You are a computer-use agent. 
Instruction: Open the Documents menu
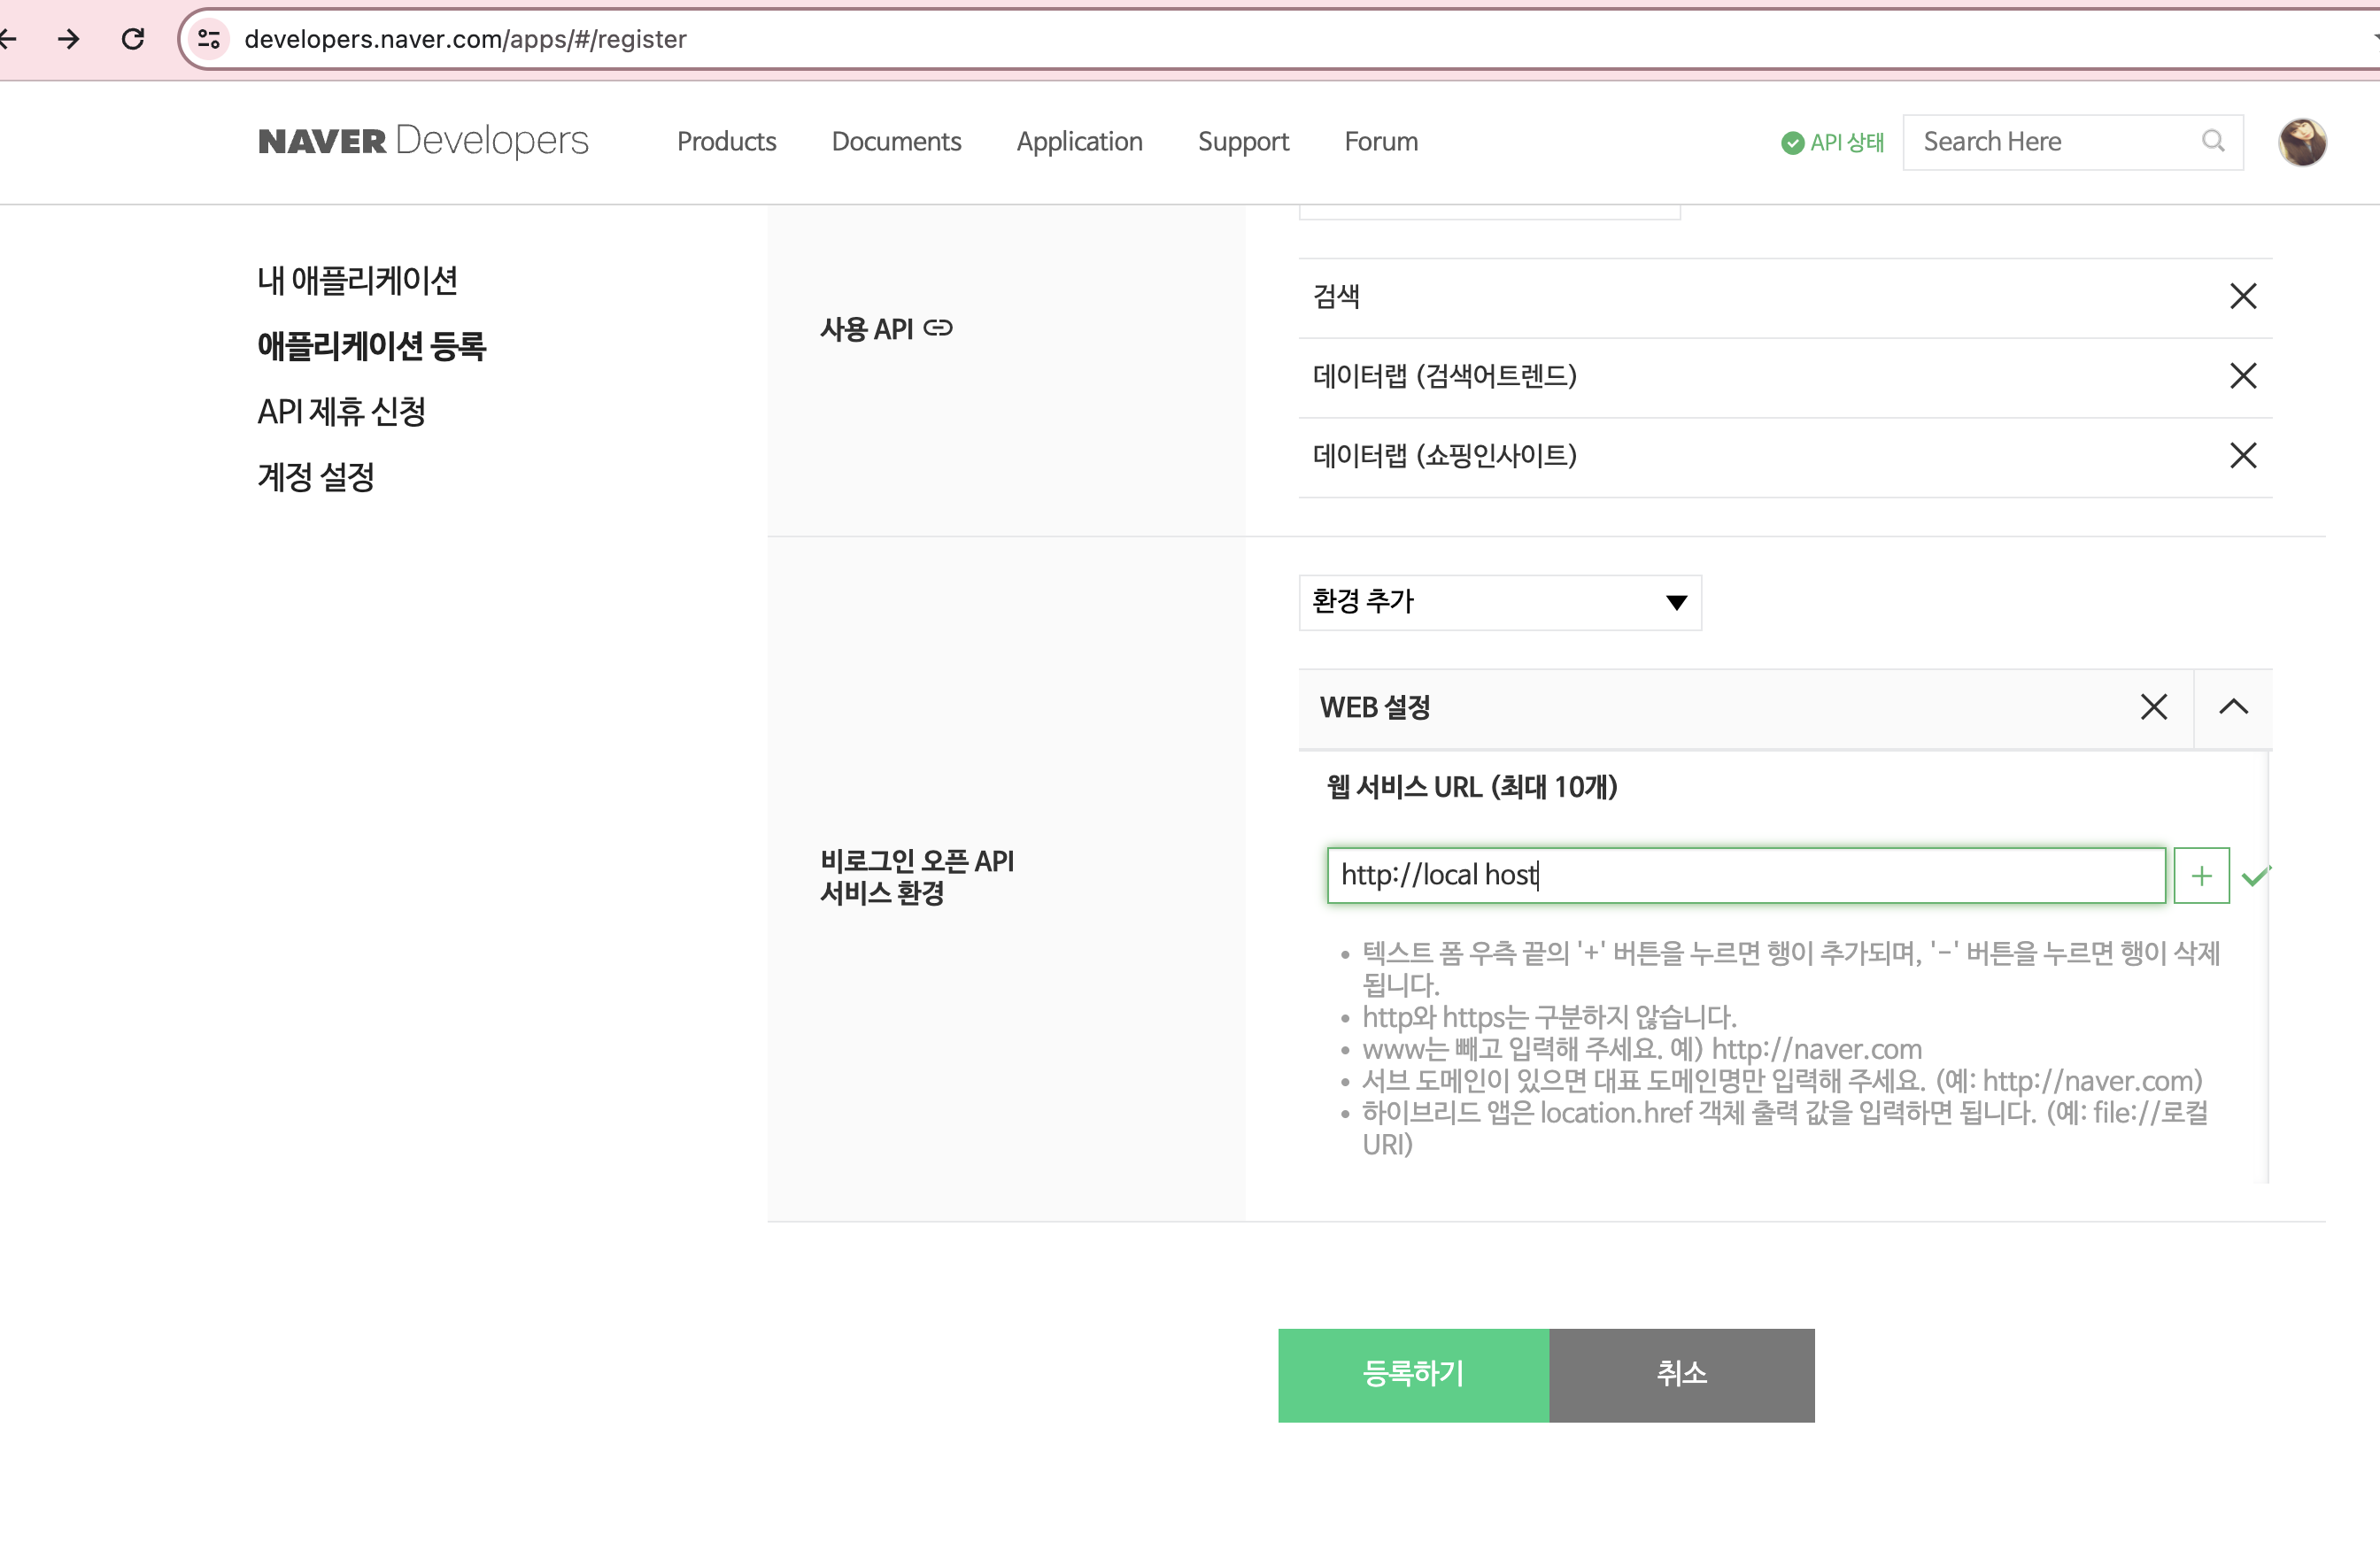(896, 142)
